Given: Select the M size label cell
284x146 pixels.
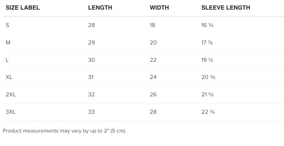Looking at the screenshot, I should (x=8, y=43).
